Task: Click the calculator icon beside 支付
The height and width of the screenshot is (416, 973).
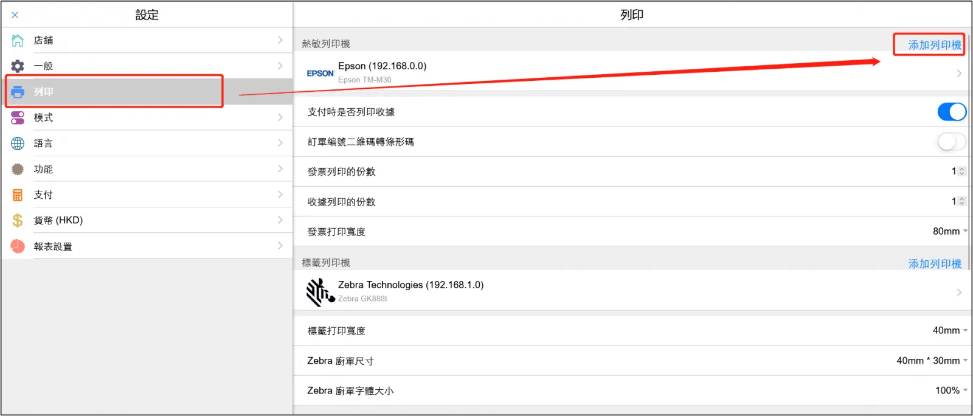Action: [18, 195]
